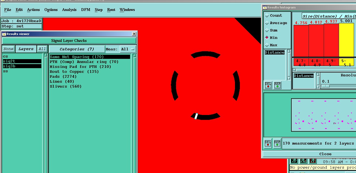The height and width of the screenshot is (173, 356).
Task: Select the ss layer
Action: pyautogui.click(x=22, y=71)
